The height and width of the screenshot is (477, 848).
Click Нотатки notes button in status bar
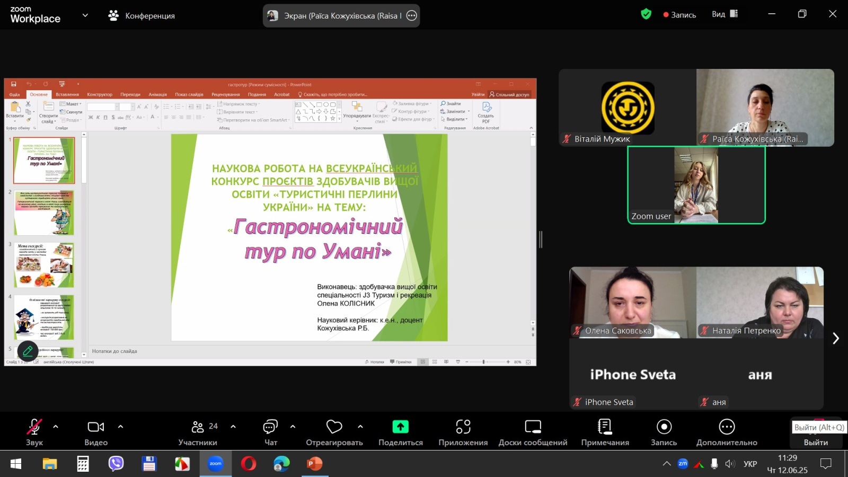375,362
